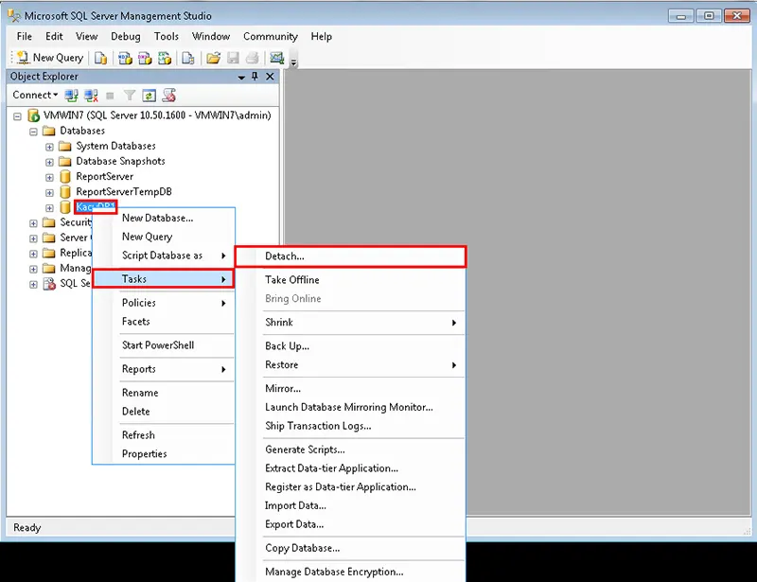
Task: Click the New Query toolbar button
Action: pos(50,58)
